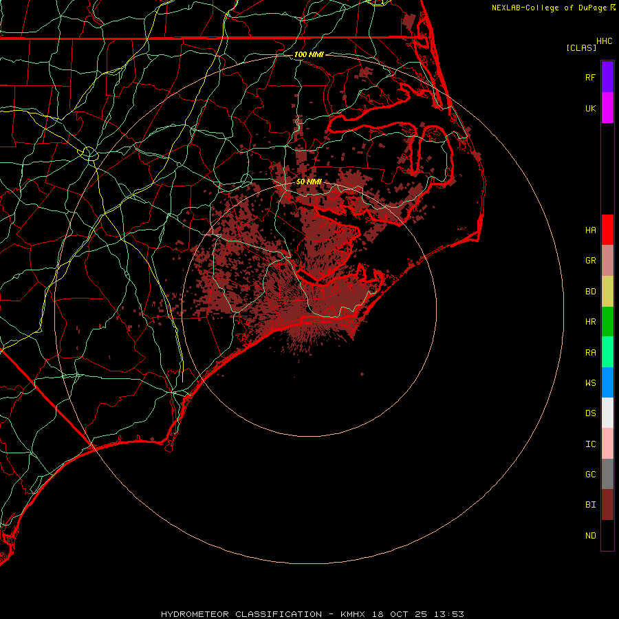The image size is (619, 619).
Task: Click the 100 NMI range ring label
Action: tap(309, 54)
